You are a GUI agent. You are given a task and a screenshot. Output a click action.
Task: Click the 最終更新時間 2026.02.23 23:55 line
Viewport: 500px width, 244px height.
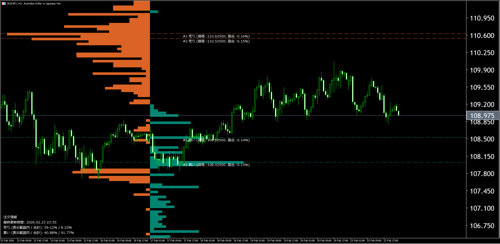[x=30, y=222]
